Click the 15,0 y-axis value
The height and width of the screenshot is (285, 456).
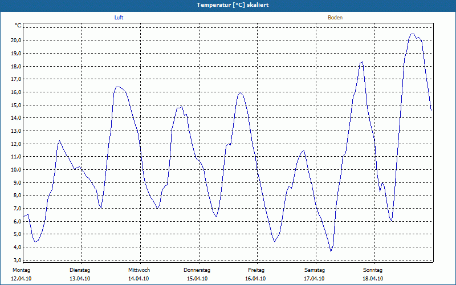pyautogui.click(x=17, y=105)
